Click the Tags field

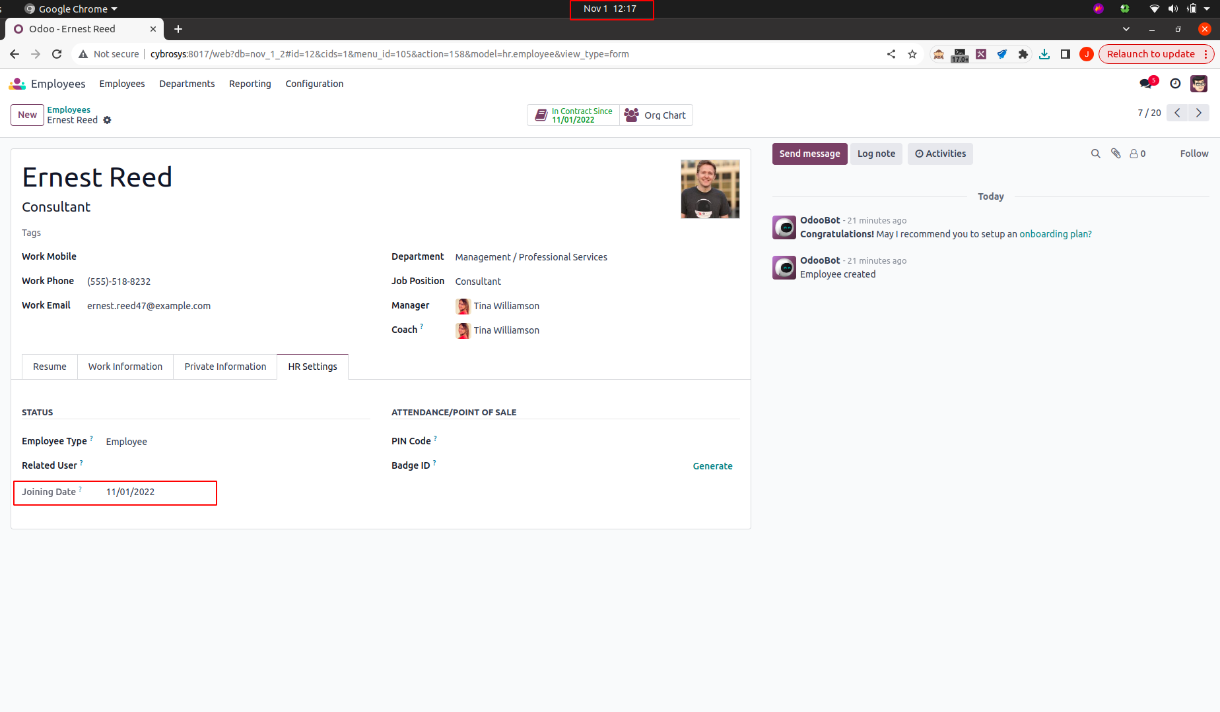tap(31, 233)
